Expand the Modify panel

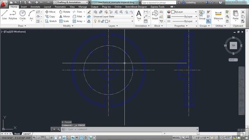(x=68, y=26)
